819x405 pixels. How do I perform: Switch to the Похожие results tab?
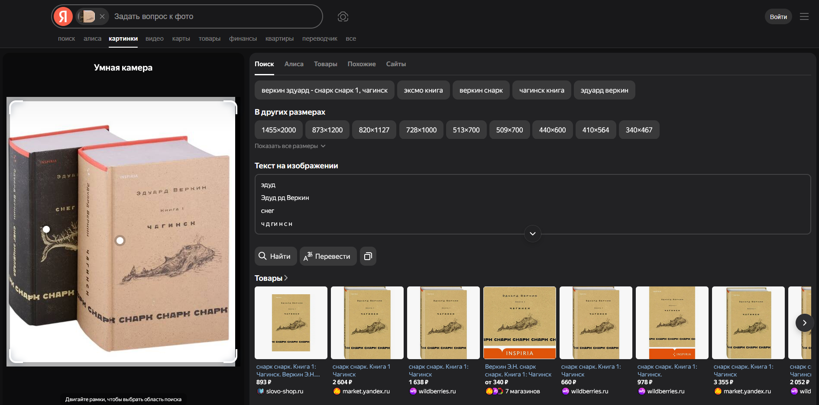362,64
